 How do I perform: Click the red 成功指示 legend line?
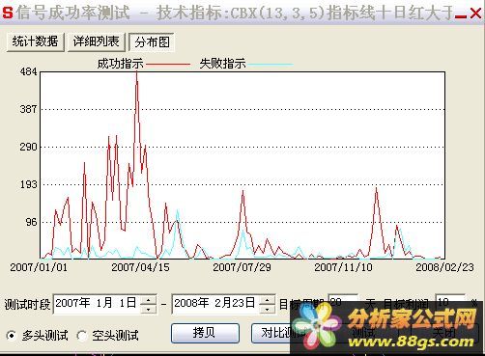[168, 65]
